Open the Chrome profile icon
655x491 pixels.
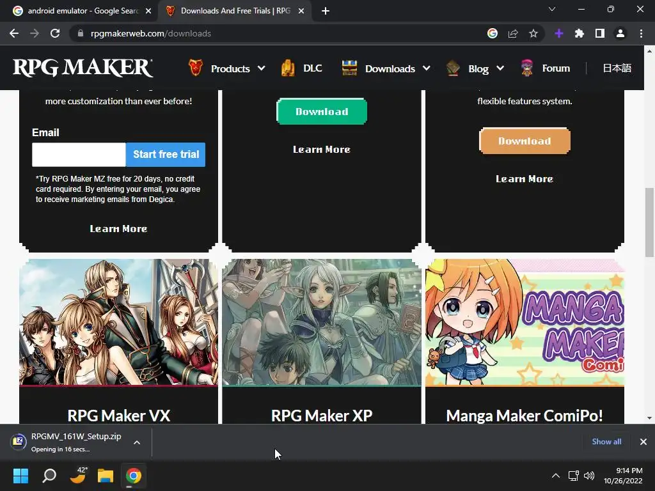[620, 33]
